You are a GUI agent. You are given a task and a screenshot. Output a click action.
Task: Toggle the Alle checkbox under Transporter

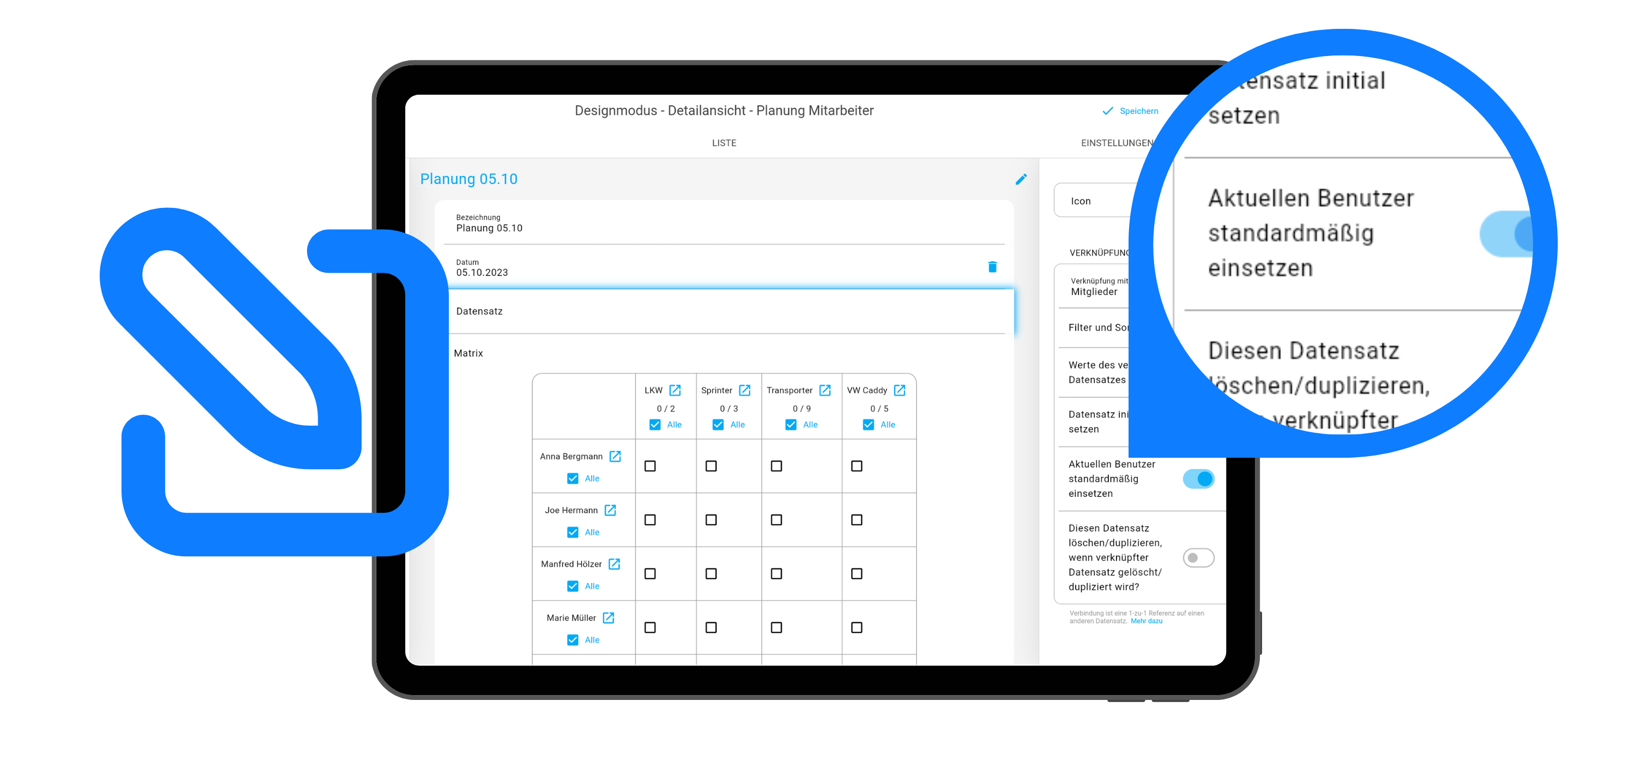click(791, 425)
